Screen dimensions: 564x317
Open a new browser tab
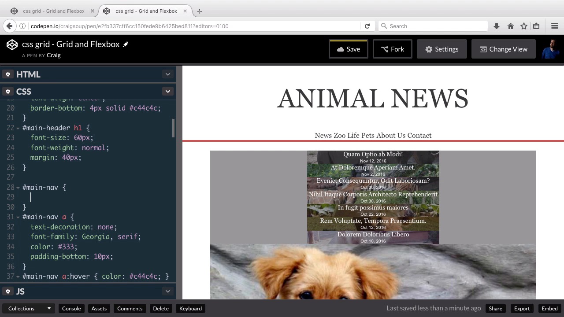click(200, 11)
